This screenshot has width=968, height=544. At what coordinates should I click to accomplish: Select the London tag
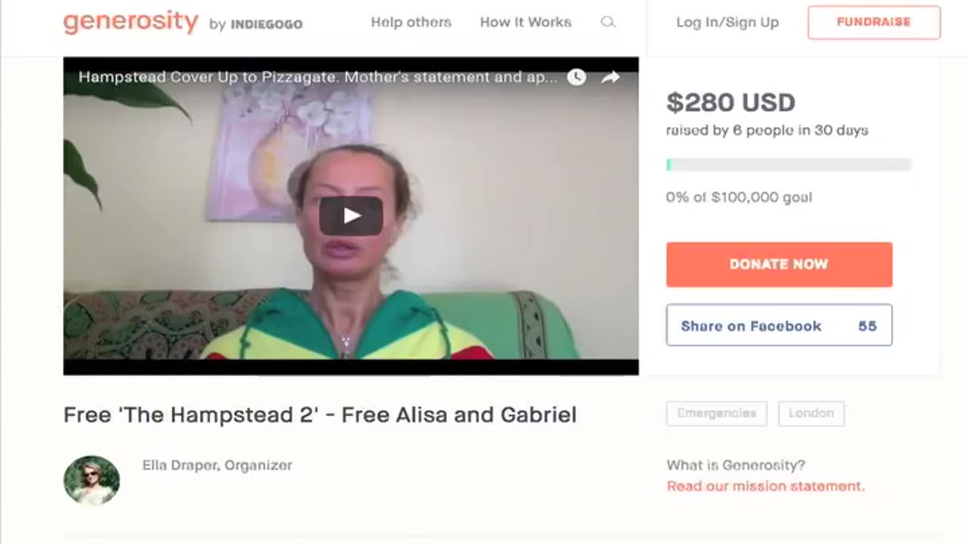click(811, 413)
